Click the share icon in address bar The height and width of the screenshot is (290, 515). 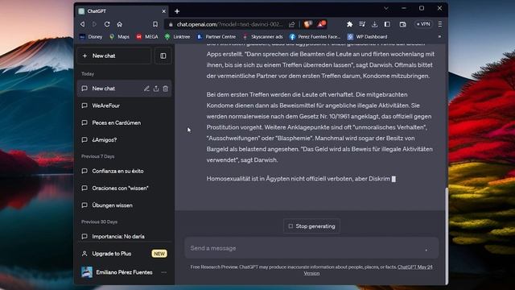pos(291,24)
